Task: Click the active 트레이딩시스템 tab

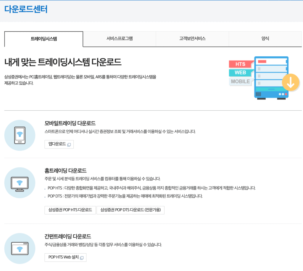Action: (43, 39)
